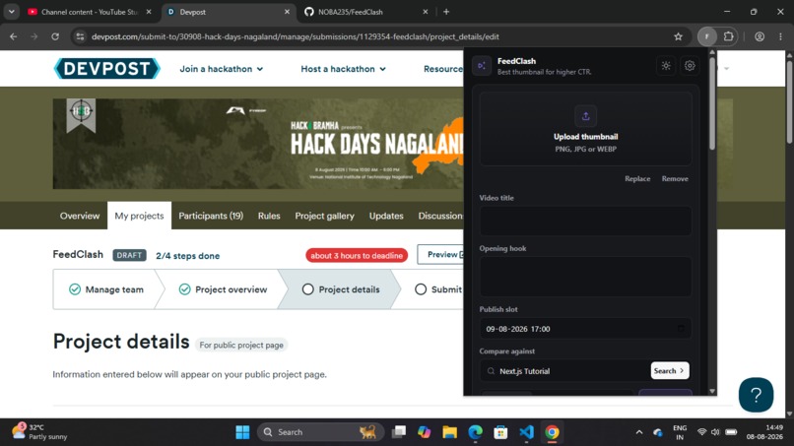Launch Copilot from the taskbar
The width and height of the screenshot is (794, 446).
coord(424,432)
